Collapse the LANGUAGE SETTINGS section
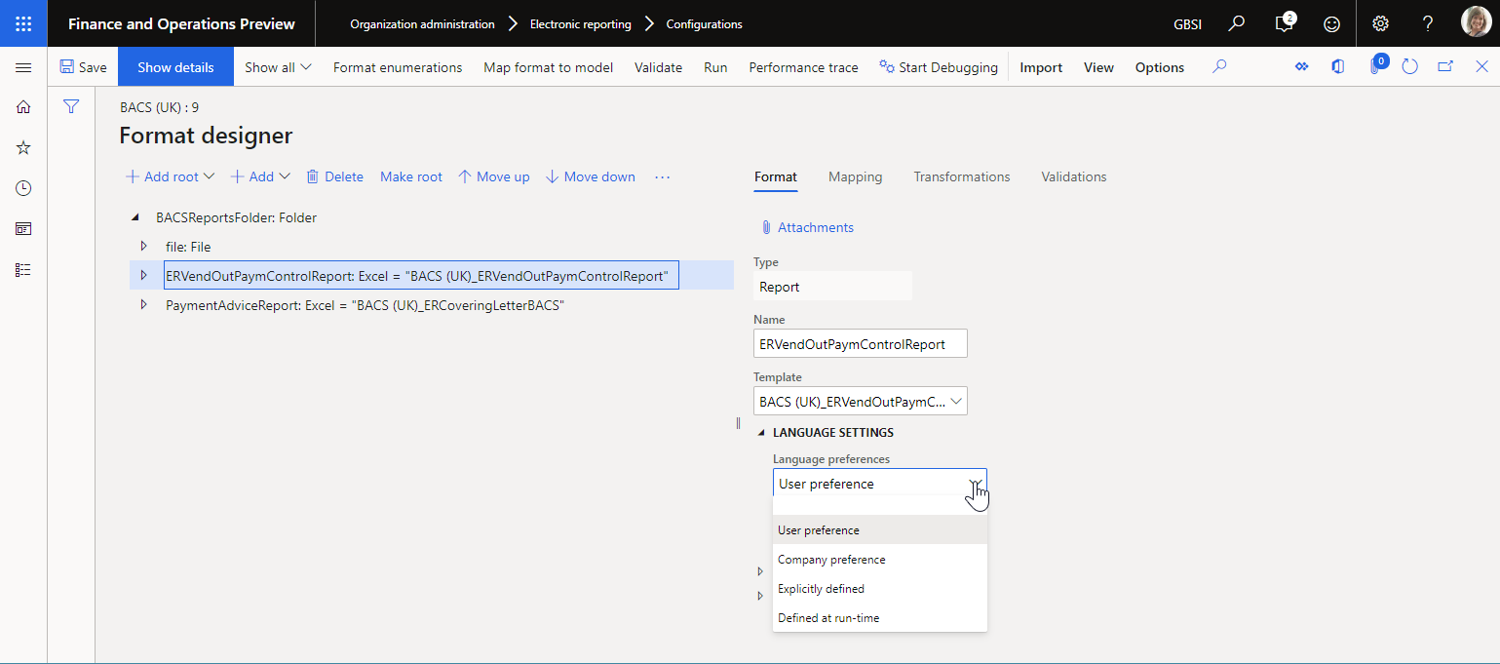Image resolution: width=1500 pixels, height=664 pixels. pyautogui.click(x=761, y=433)
